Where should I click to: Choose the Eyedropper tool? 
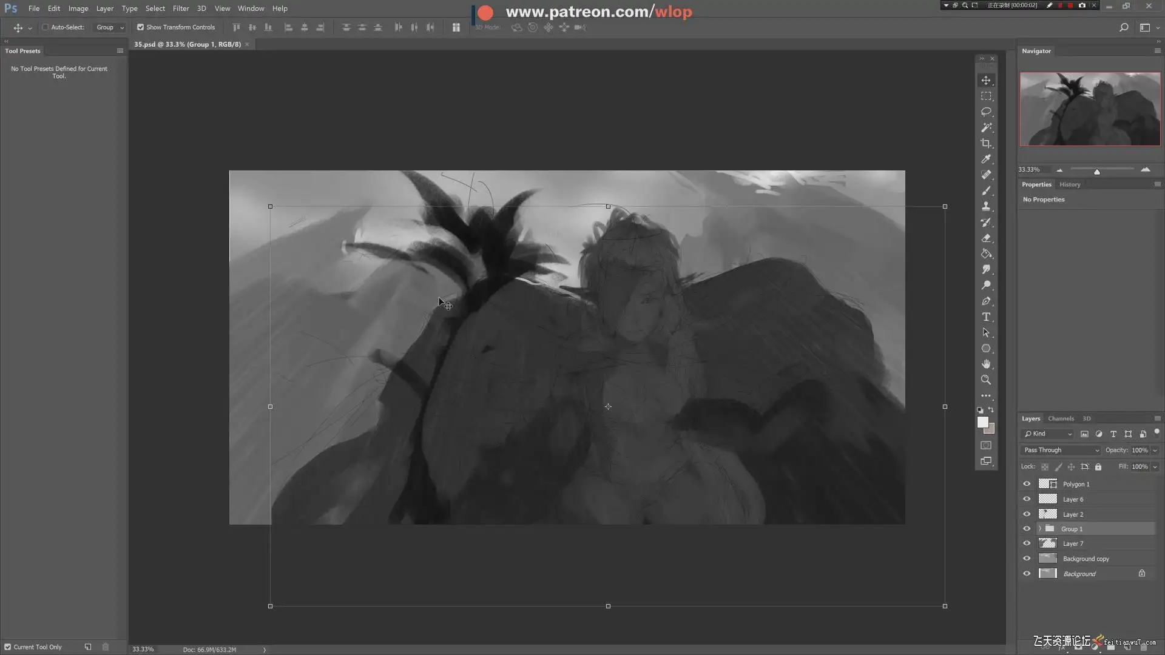click(x=986, y=160)
